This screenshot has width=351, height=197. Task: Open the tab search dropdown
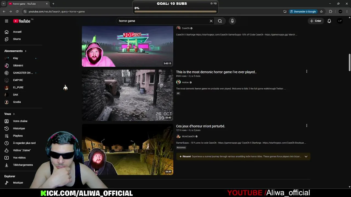[4, 4]
